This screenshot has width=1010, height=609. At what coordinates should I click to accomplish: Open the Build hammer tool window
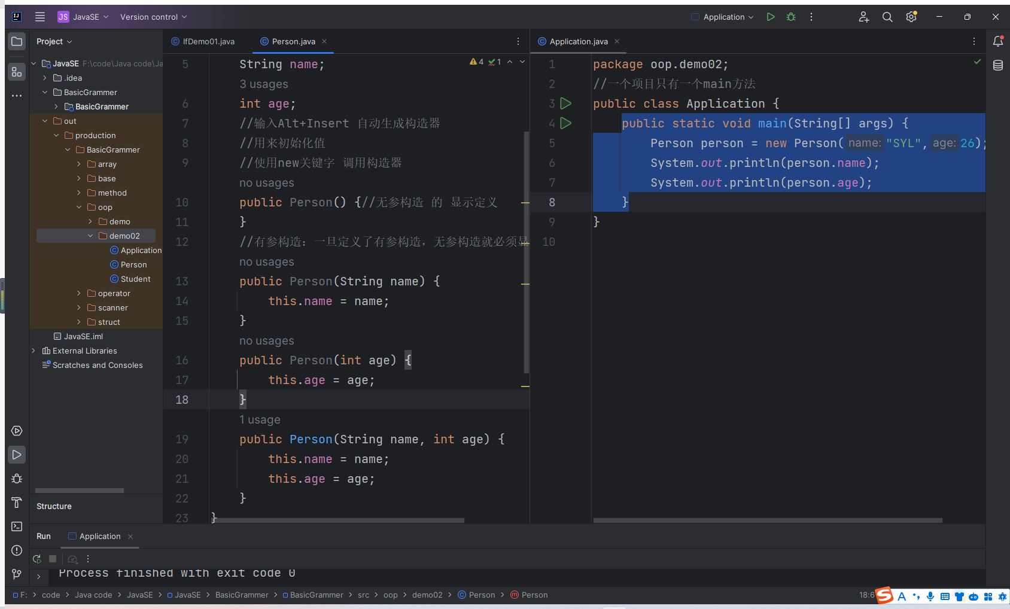point(17,503)
